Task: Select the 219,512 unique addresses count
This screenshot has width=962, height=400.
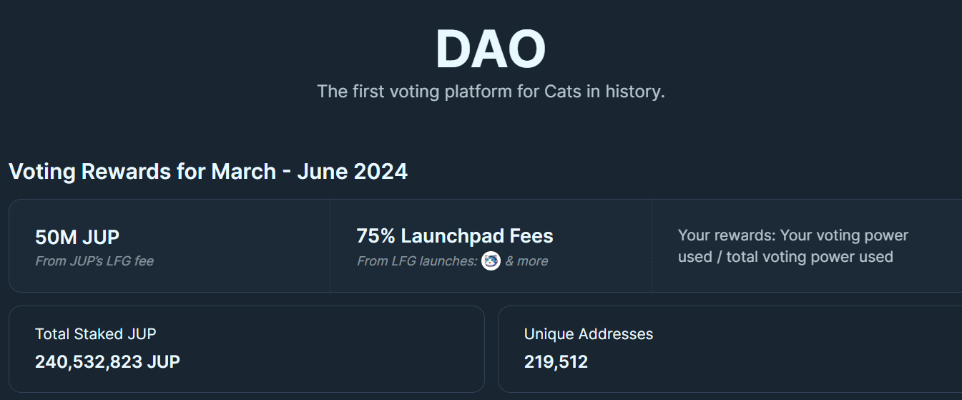Action: tap(556, 361)
